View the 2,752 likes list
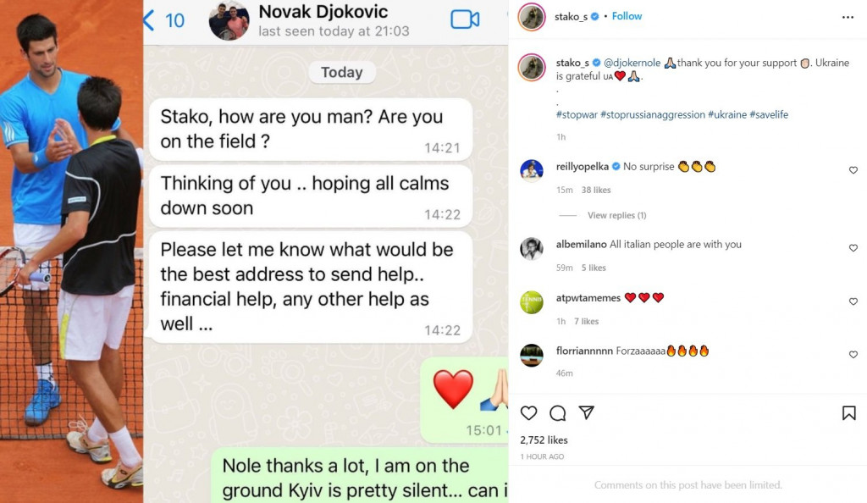Viewport: 867px width, 503px height. pos(544,440)
